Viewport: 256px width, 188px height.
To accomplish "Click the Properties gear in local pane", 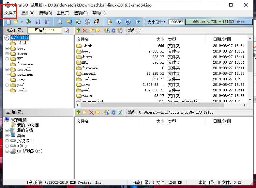I will coord(113,113).
